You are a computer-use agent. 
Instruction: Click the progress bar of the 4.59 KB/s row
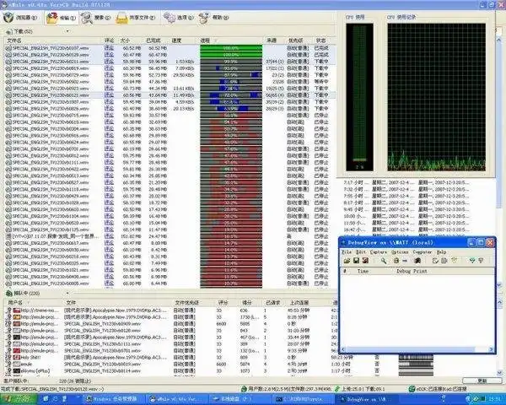point(231,102)
